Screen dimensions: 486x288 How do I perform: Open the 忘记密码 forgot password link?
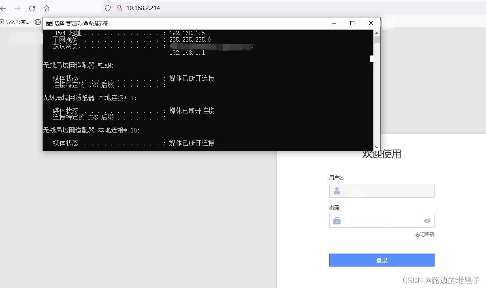click(x=425, y=235)
